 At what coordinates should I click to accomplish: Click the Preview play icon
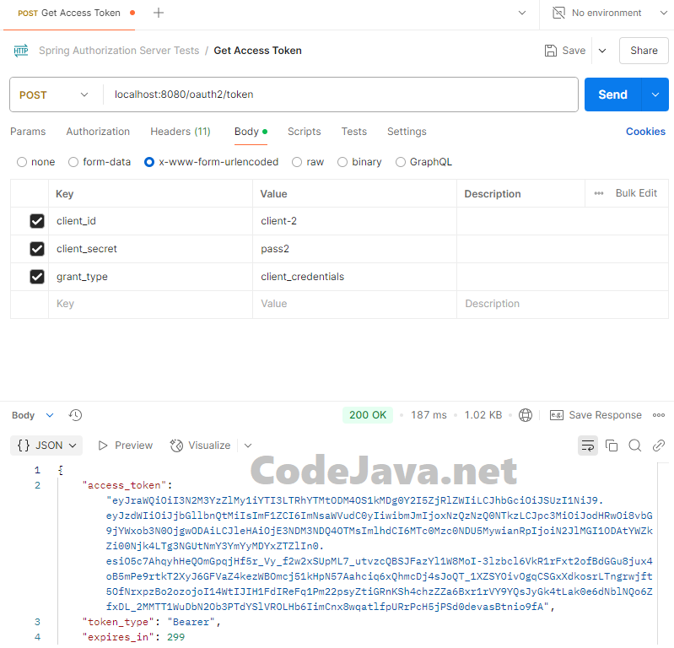coord(103,445)
